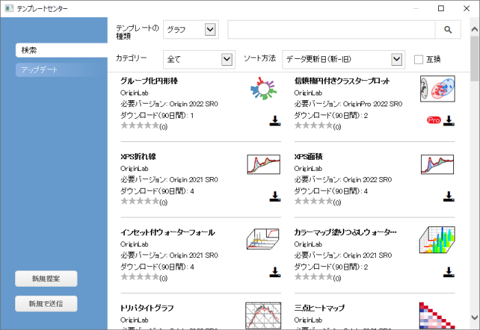This screenshot has width=480, height=330.
Task: Open the 三点ヒートマップ title
Action: click(320, 308)
